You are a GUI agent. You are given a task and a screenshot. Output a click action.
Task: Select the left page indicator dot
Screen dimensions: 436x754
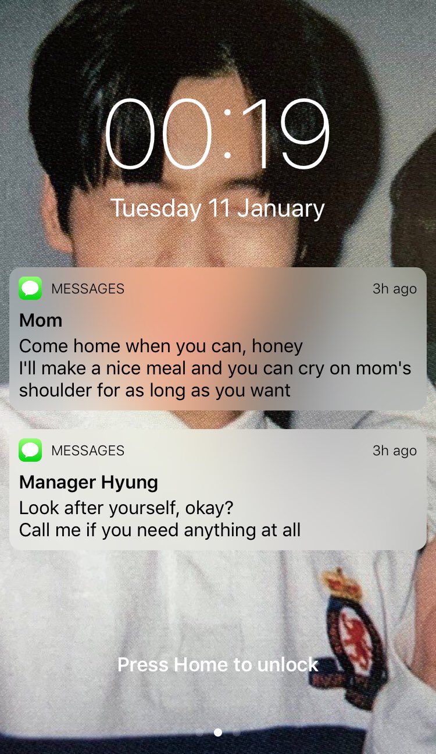pos(199,732)
